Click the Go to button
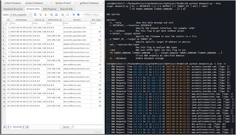The height and width of the screenshot is (135, 236). pos(66,127)
